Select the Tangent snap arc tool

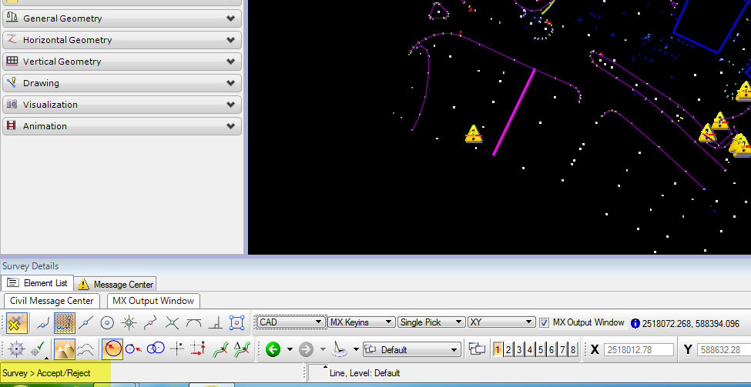coord(193,323)
